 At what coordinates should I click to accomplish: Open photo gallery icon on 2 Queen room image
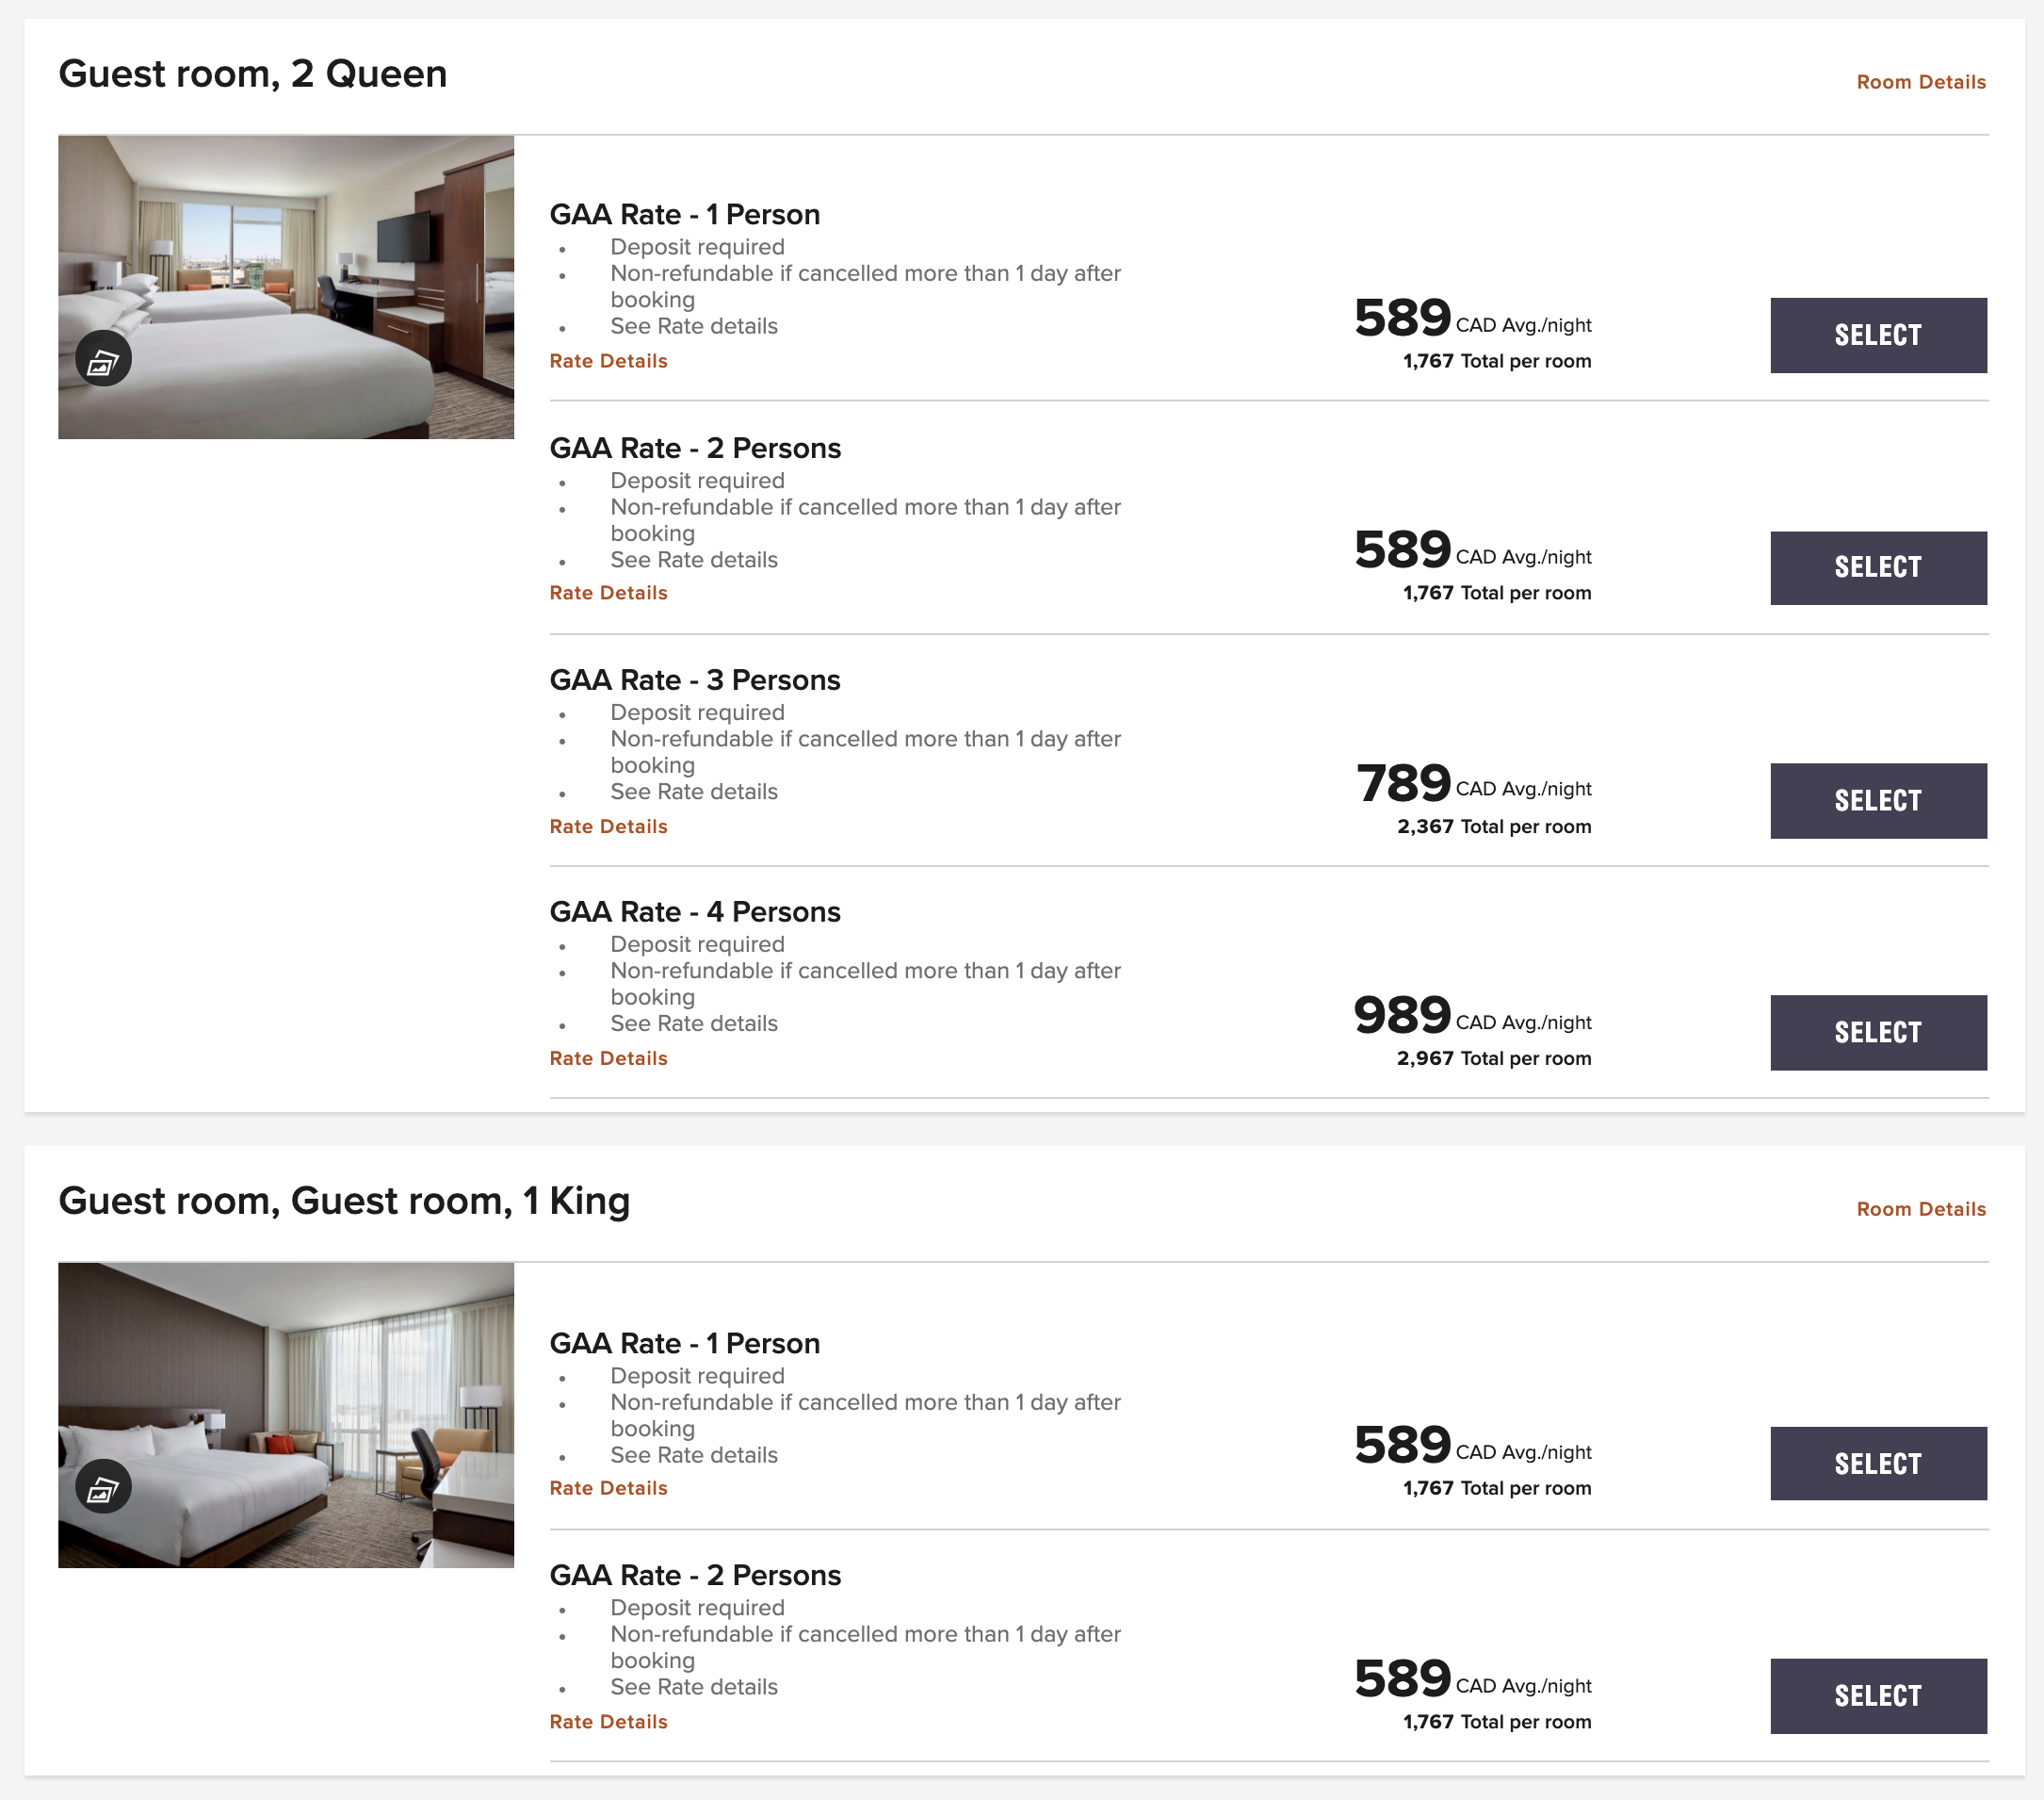click(103, 359)
